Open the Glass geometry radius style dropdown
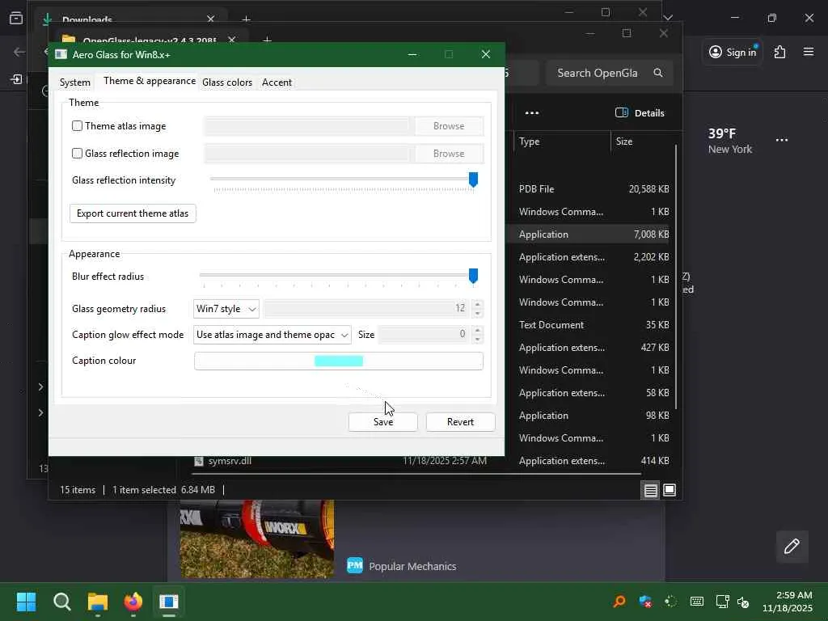 click(x=226, y=309)
